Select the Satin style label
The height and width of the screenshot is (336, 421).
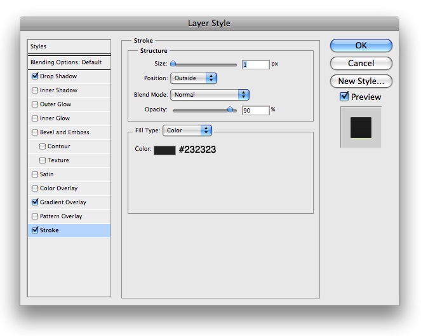click(47, 174)
